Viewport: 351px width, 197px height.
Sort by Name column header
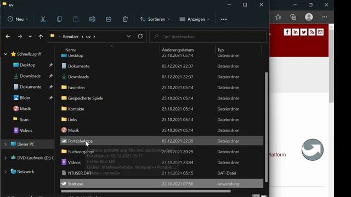pyautogui.click(x=71, y=50)
